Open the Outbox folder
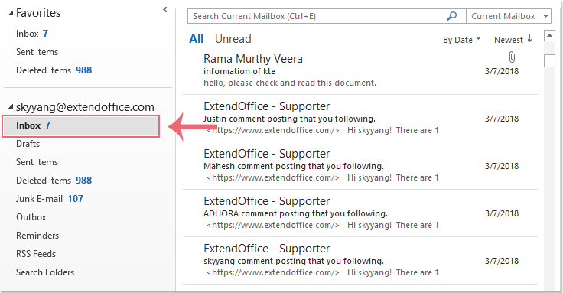563x293 pixels. pos(31,216)
